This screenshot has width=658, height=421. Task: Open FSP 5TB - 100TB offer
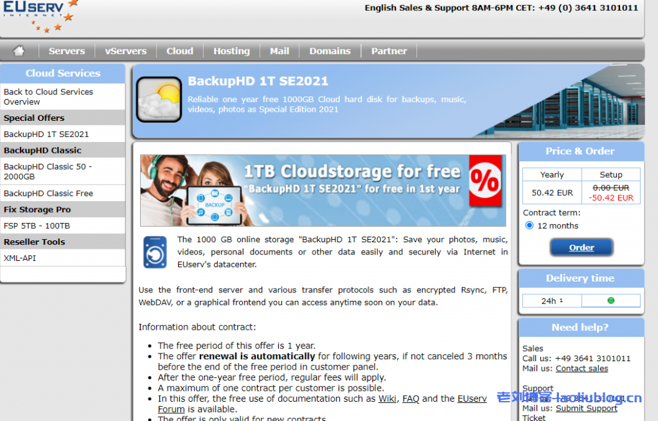[x=37, y=226]
